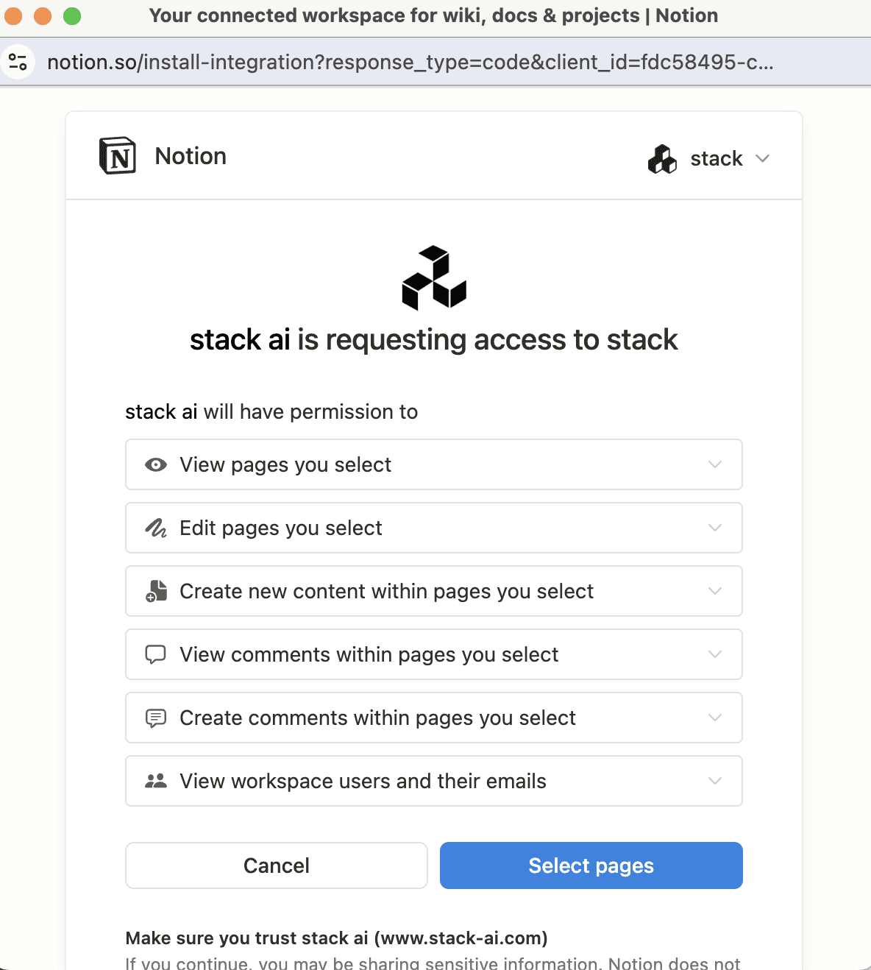Open the stack workspace switcher dropdown
This screenshot has height=970, width=871.
pyautogui.click(x=709, y=159)
